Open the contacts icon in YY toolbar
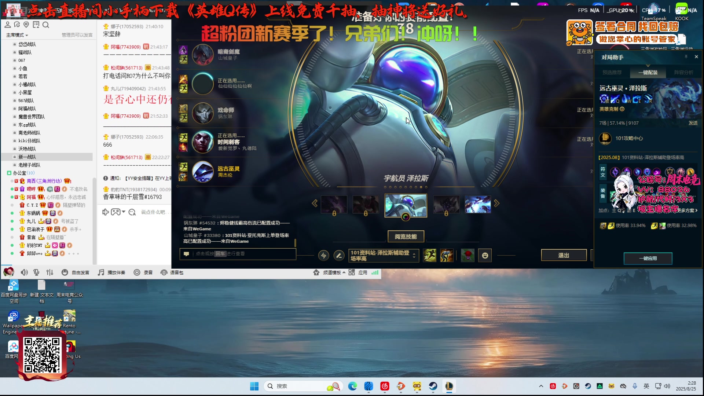The image size is (704, 396). [7, 25]
